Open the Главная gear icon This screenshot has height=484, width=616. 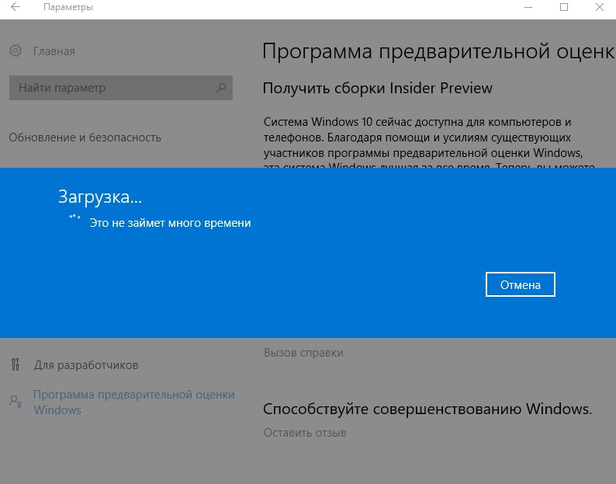16,50
